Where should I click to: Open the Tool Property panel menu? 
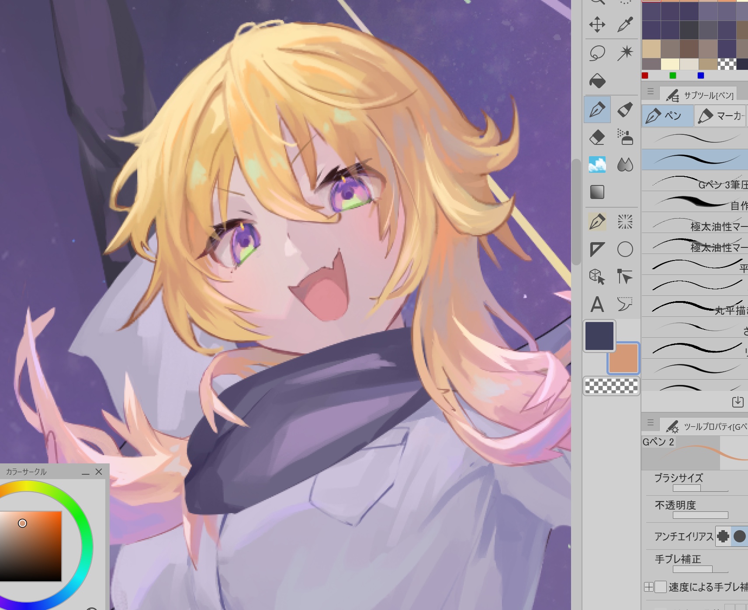pos(650,422)
